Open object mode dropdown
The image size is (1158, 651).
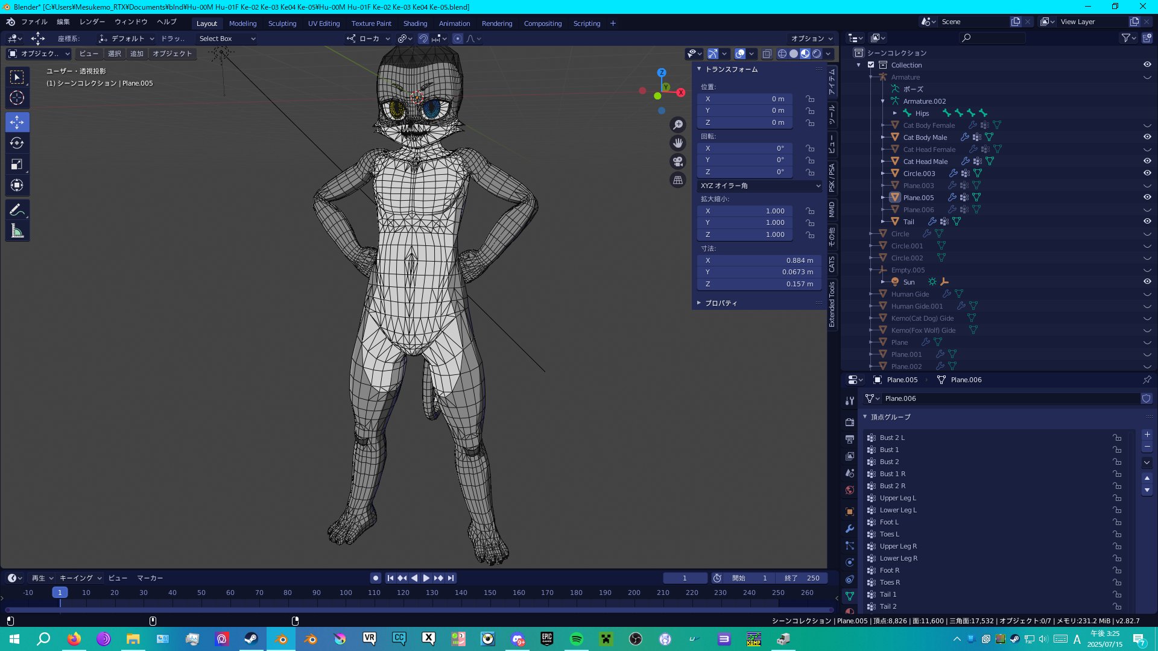[39, 54]
